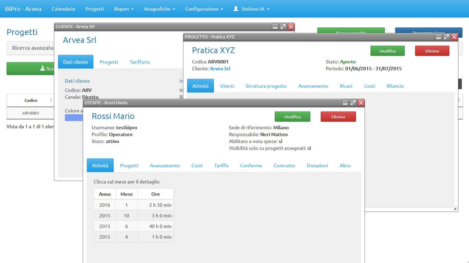Click the blue client color swatch

tap(74, 118)
